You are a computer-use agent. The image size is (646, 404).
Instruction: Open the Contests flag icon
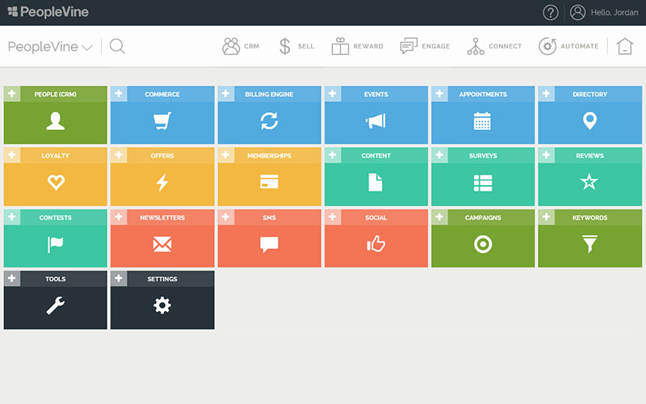click(55, 245)
